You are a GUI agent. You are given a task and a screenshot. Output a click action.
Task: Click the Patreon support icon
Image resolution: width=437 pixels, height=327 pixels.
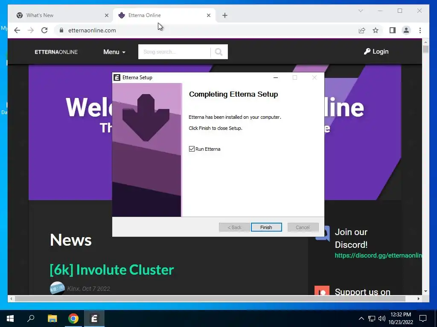322,290
